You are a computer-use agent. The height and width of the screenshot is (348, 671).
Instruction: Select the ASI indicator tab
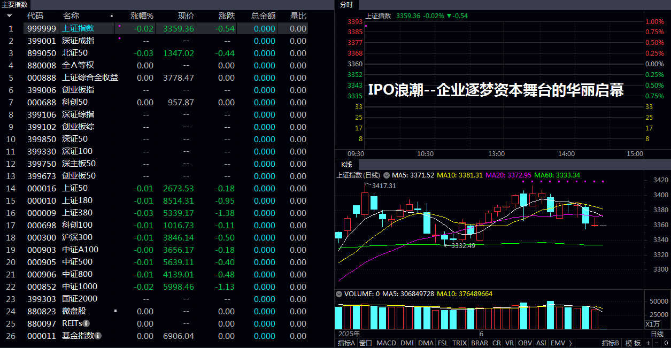542,343
